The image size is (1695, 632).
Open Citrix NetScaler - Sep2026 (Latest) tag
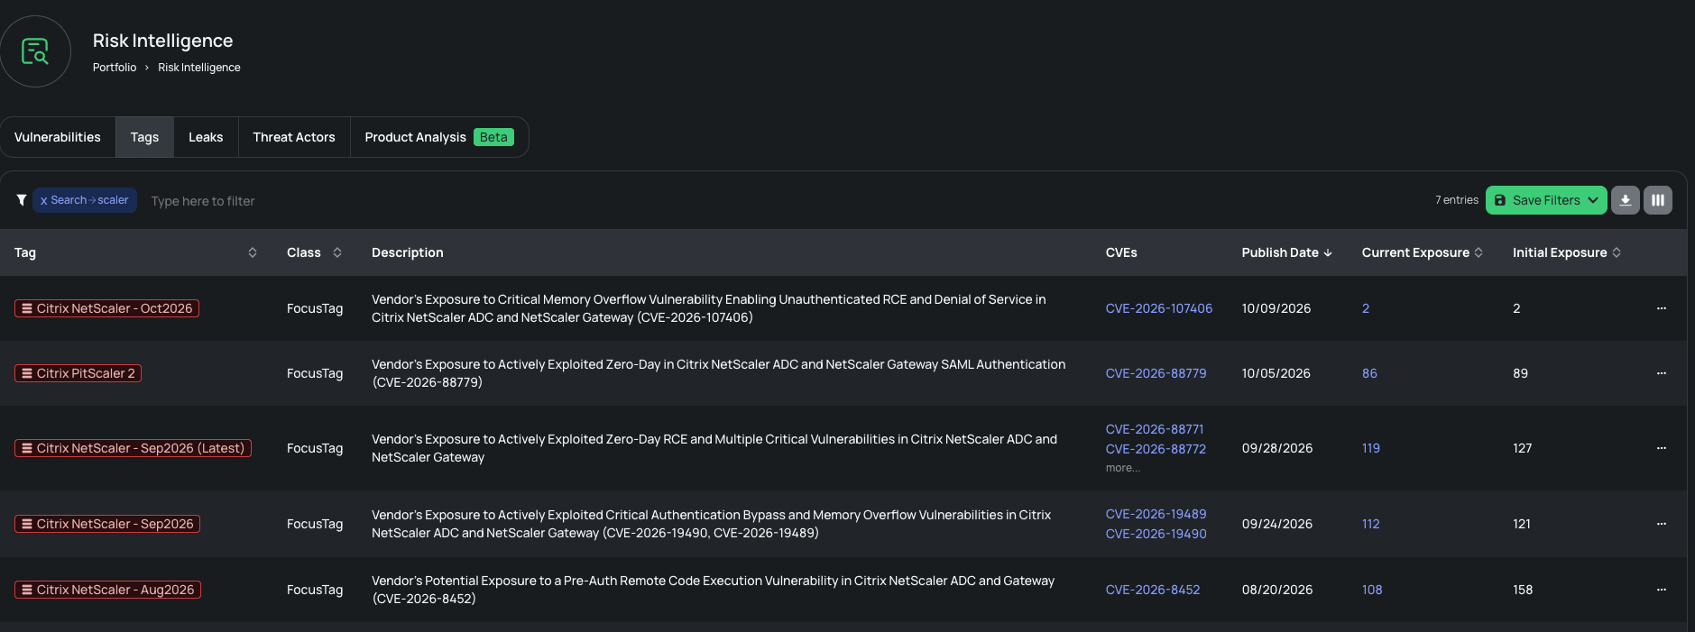pyautogui.click(x=133, y=448)
